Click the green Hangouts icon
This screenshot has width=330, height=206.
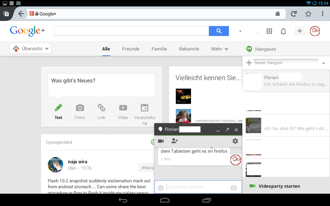249,49
